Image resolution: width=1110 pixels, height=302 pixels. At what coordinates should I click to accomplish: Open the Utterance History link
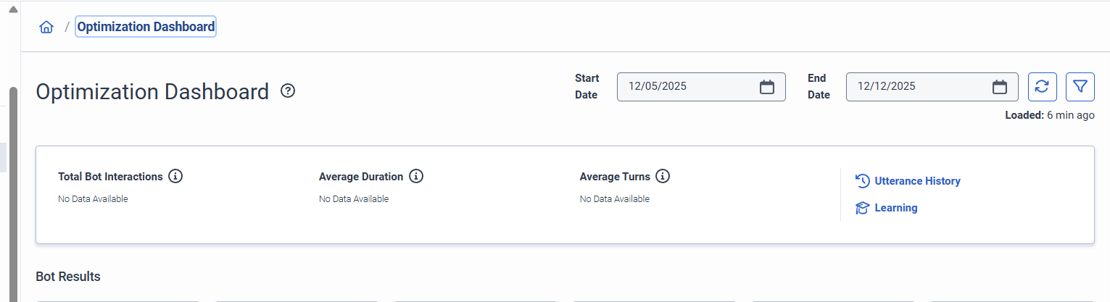pos(917,181)
